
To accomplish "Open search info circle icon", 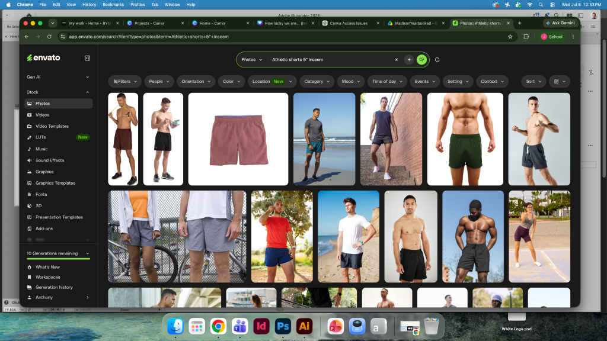I will 437,60.
